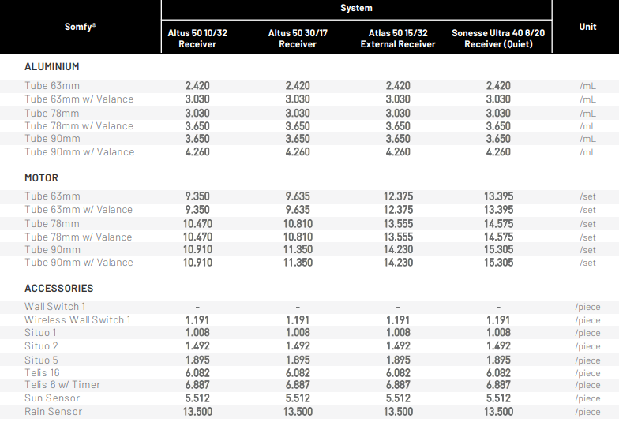
Task: Select Motor Tube 90mm value 11.350 under Altus 50 30/17
Action: (298, 249)
